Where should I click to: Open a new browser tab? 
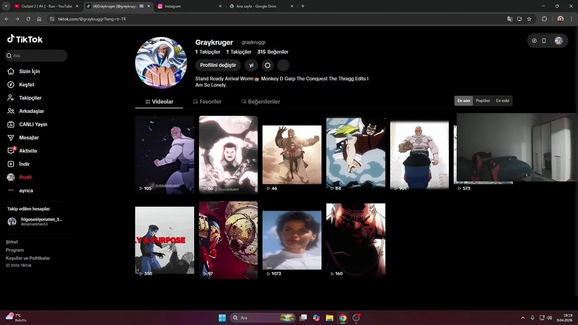[x=303, y=6]
